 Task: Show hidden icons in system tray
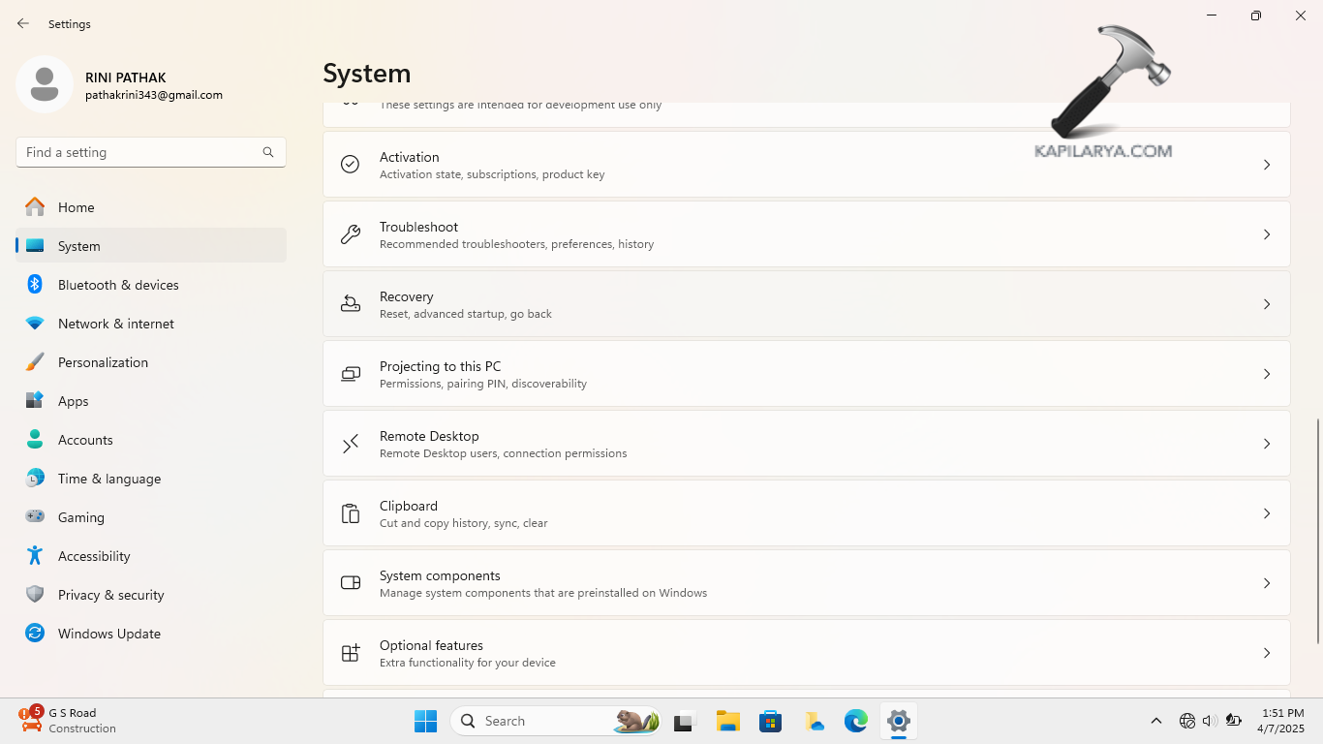pos(1155,721)
